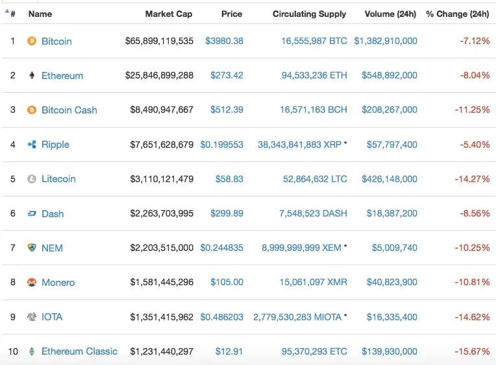Open the Monero name link
This screenshot has height=365, width=496.
[58, 282]
